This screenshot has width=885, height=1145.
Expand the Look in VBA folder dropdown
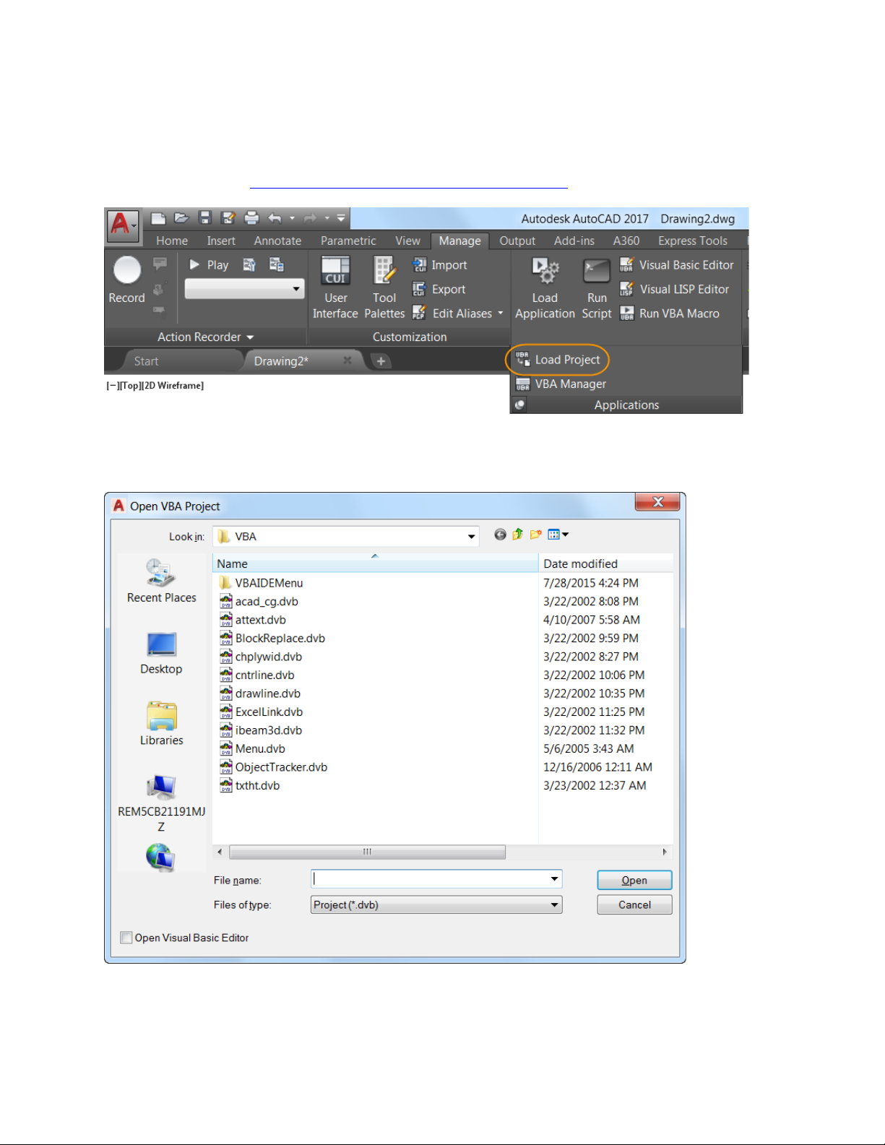(x=471, y=536)
